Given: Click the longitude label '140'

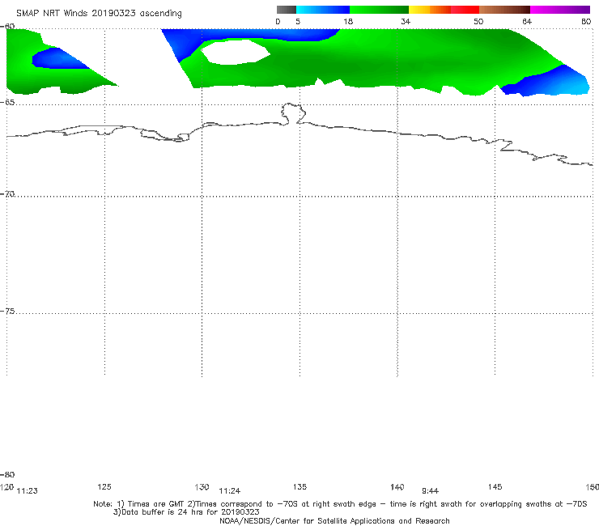Looking at the screenshot, I should (x=397, y=486).
